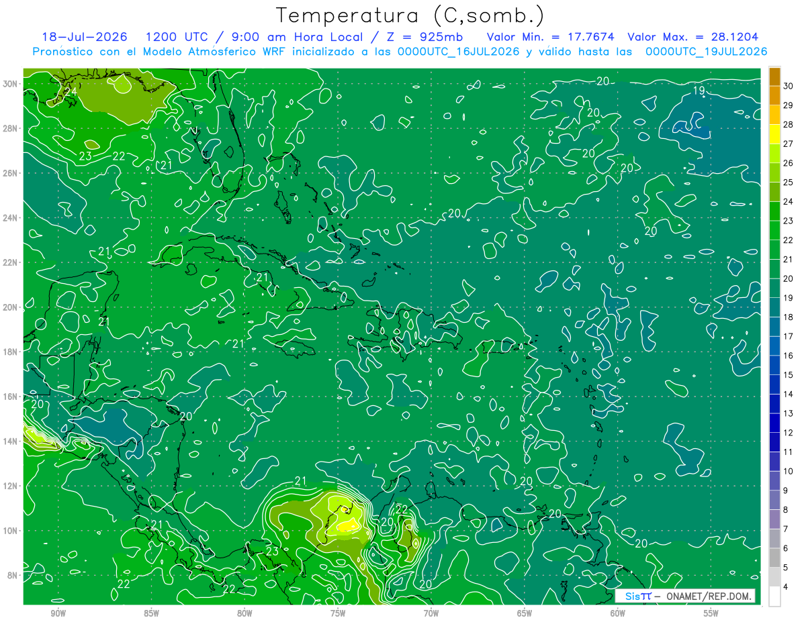Select valid-until time "0000UTC_19JUL2026"
The height and width of the screenshot is (622, 806).
(706, 51)
